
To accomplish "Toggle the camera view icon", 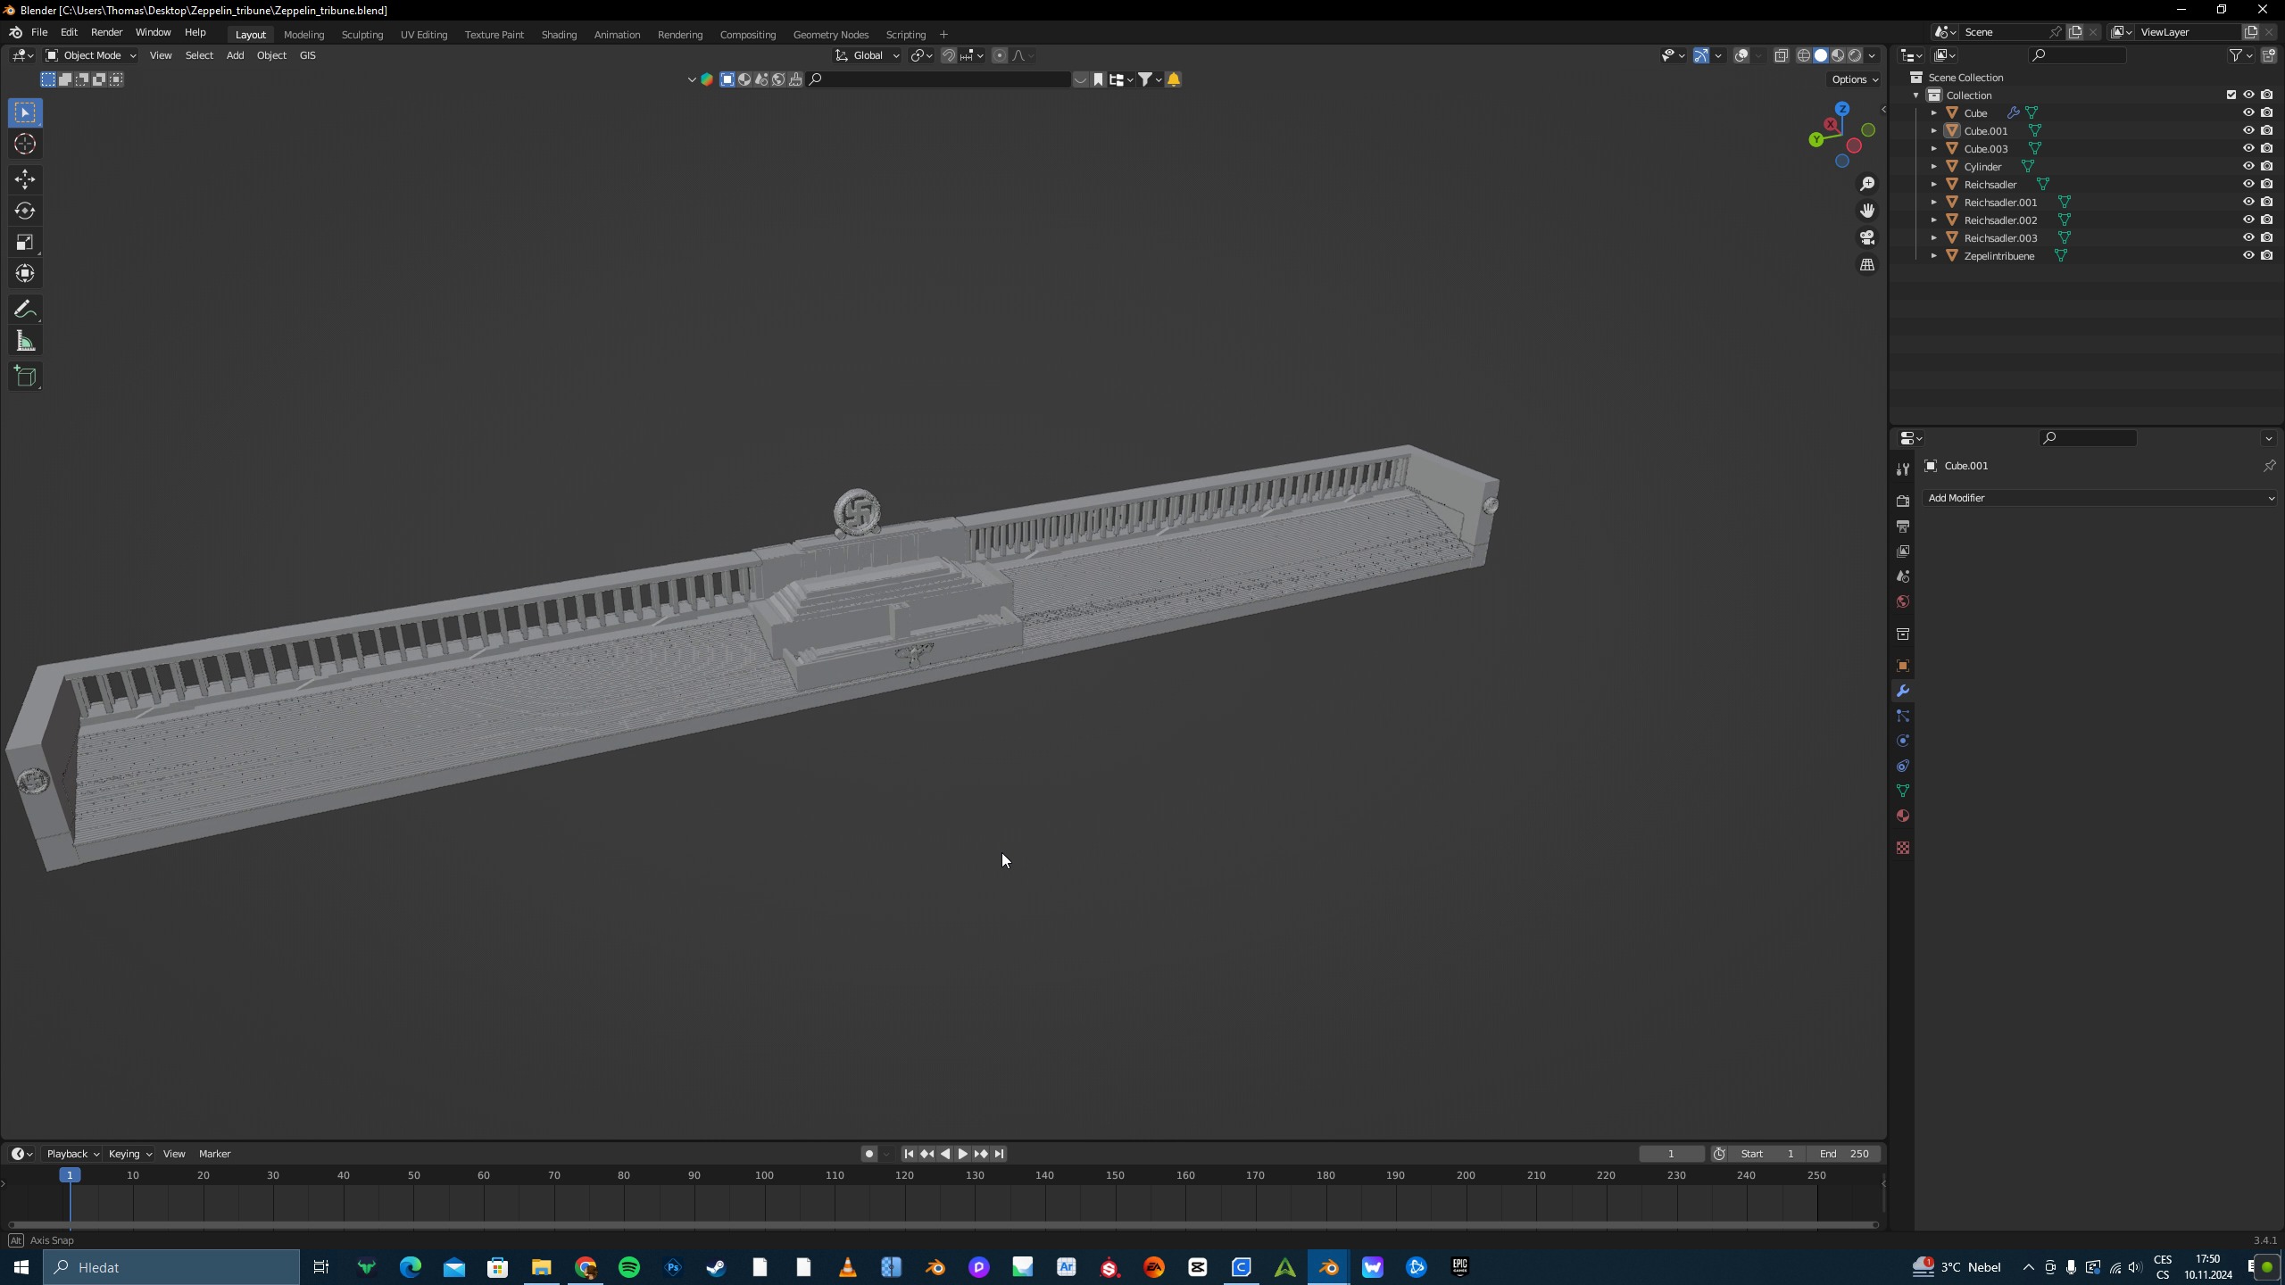I will (x=1867, y=237).
